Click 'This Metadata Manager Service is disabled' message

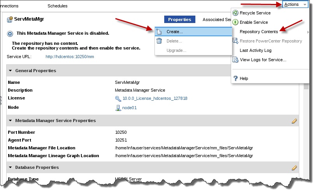click(63, 33)
